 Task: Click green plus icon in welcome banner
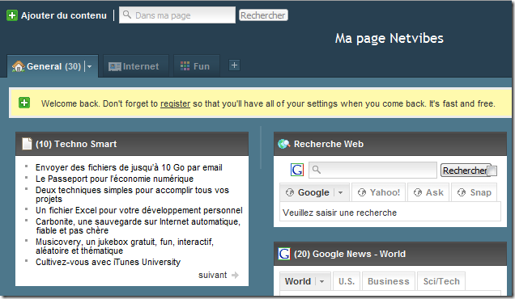(24, 103)
